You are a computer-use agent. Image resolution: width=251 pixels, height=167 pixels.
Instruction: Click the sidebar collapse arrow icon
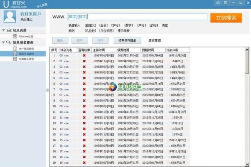47,90
